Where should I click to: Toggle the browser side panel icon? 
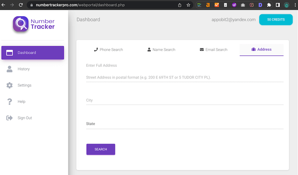point(278,5)
